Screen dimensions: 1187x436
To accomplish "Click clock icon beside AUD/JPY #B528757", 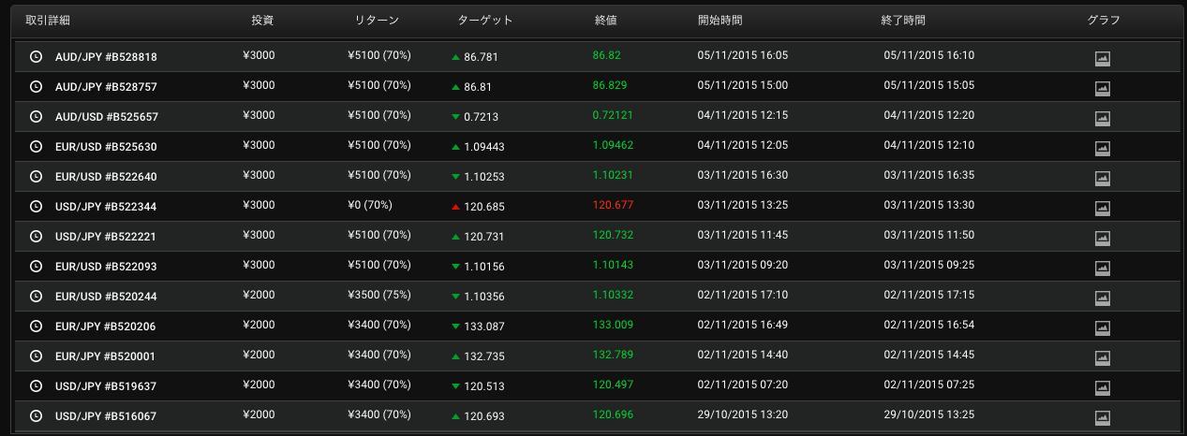I will pos(37,86).
